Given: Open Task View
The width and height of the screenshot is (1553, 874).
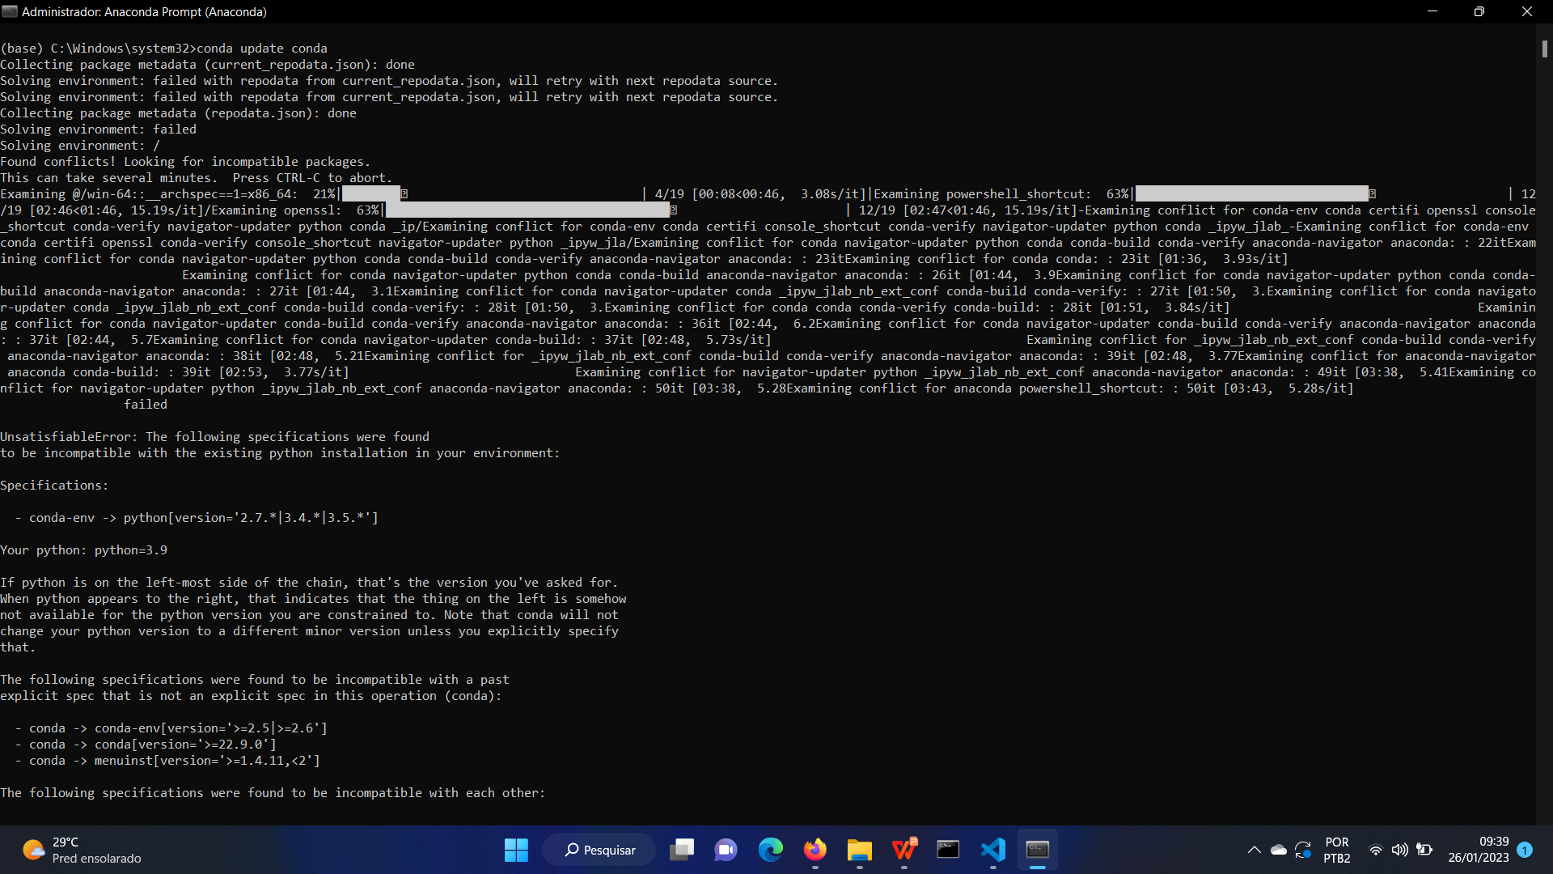Looking at the screenshot, I should click(x=682, y=850).
